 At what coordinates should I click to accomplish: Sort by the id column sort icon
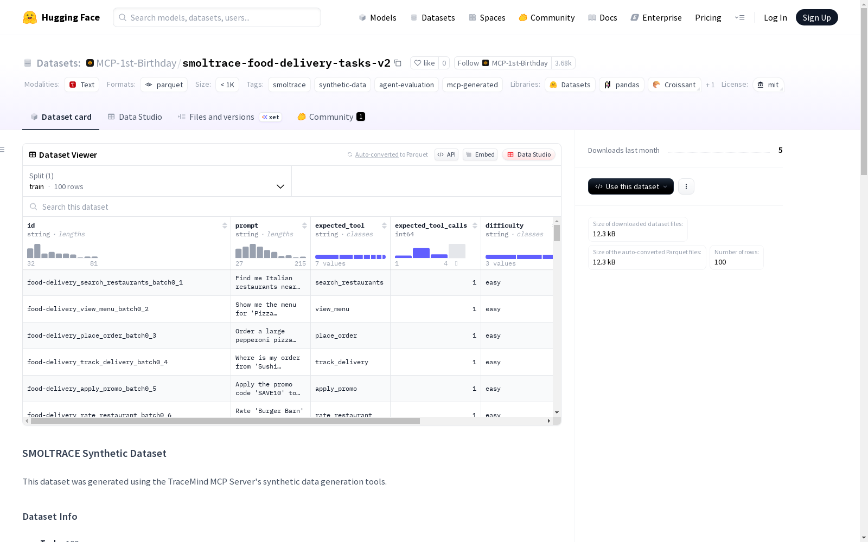coord(225,225)
